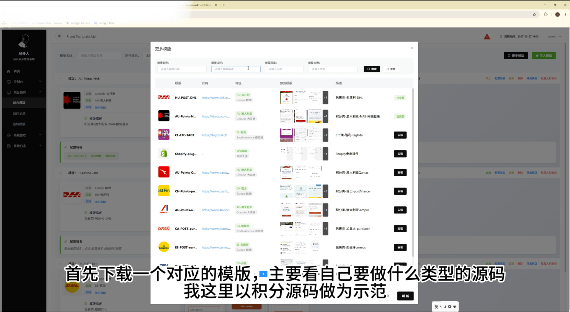This screenshot has width=570, height=312.
Task: Click the 所属大洲 input field
Action: (x=332, y=69)
